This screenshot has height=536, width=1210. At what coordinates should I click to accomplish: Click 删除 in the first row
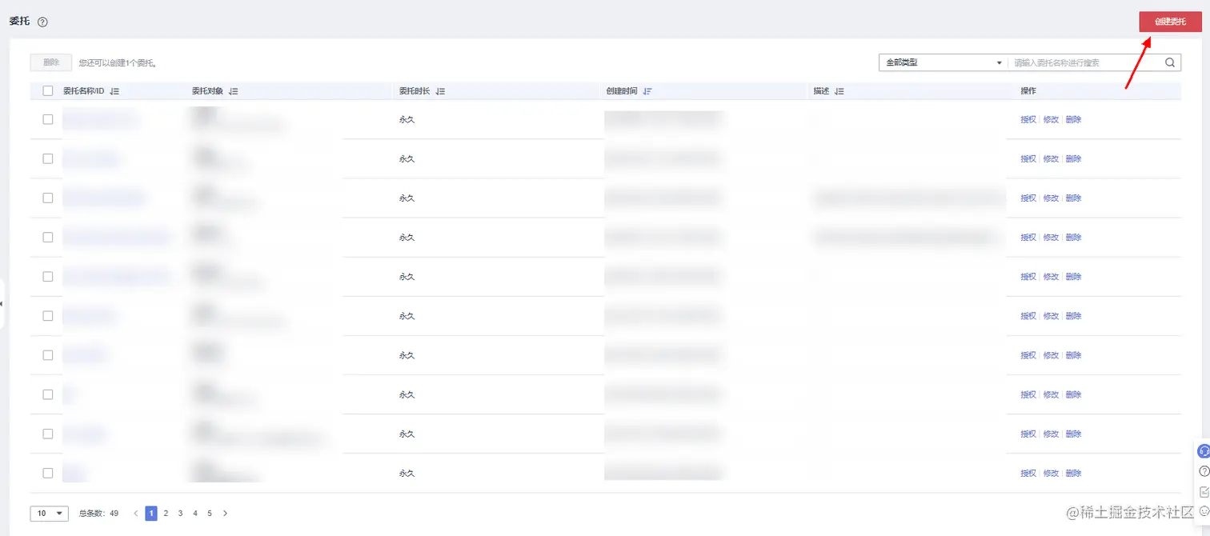click(1073, 120)
